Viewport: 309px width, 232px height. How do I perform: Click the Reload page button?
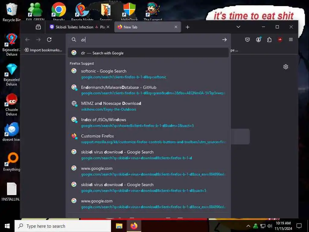coord(49,40)
